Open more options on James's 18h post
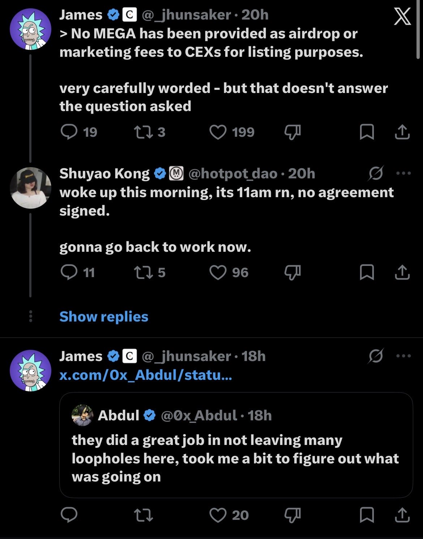The image size is (423, 539). [403, 356]
